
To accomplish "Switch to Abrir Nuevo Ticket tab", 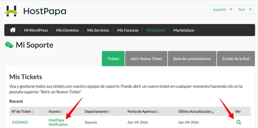I will (146, 59).
